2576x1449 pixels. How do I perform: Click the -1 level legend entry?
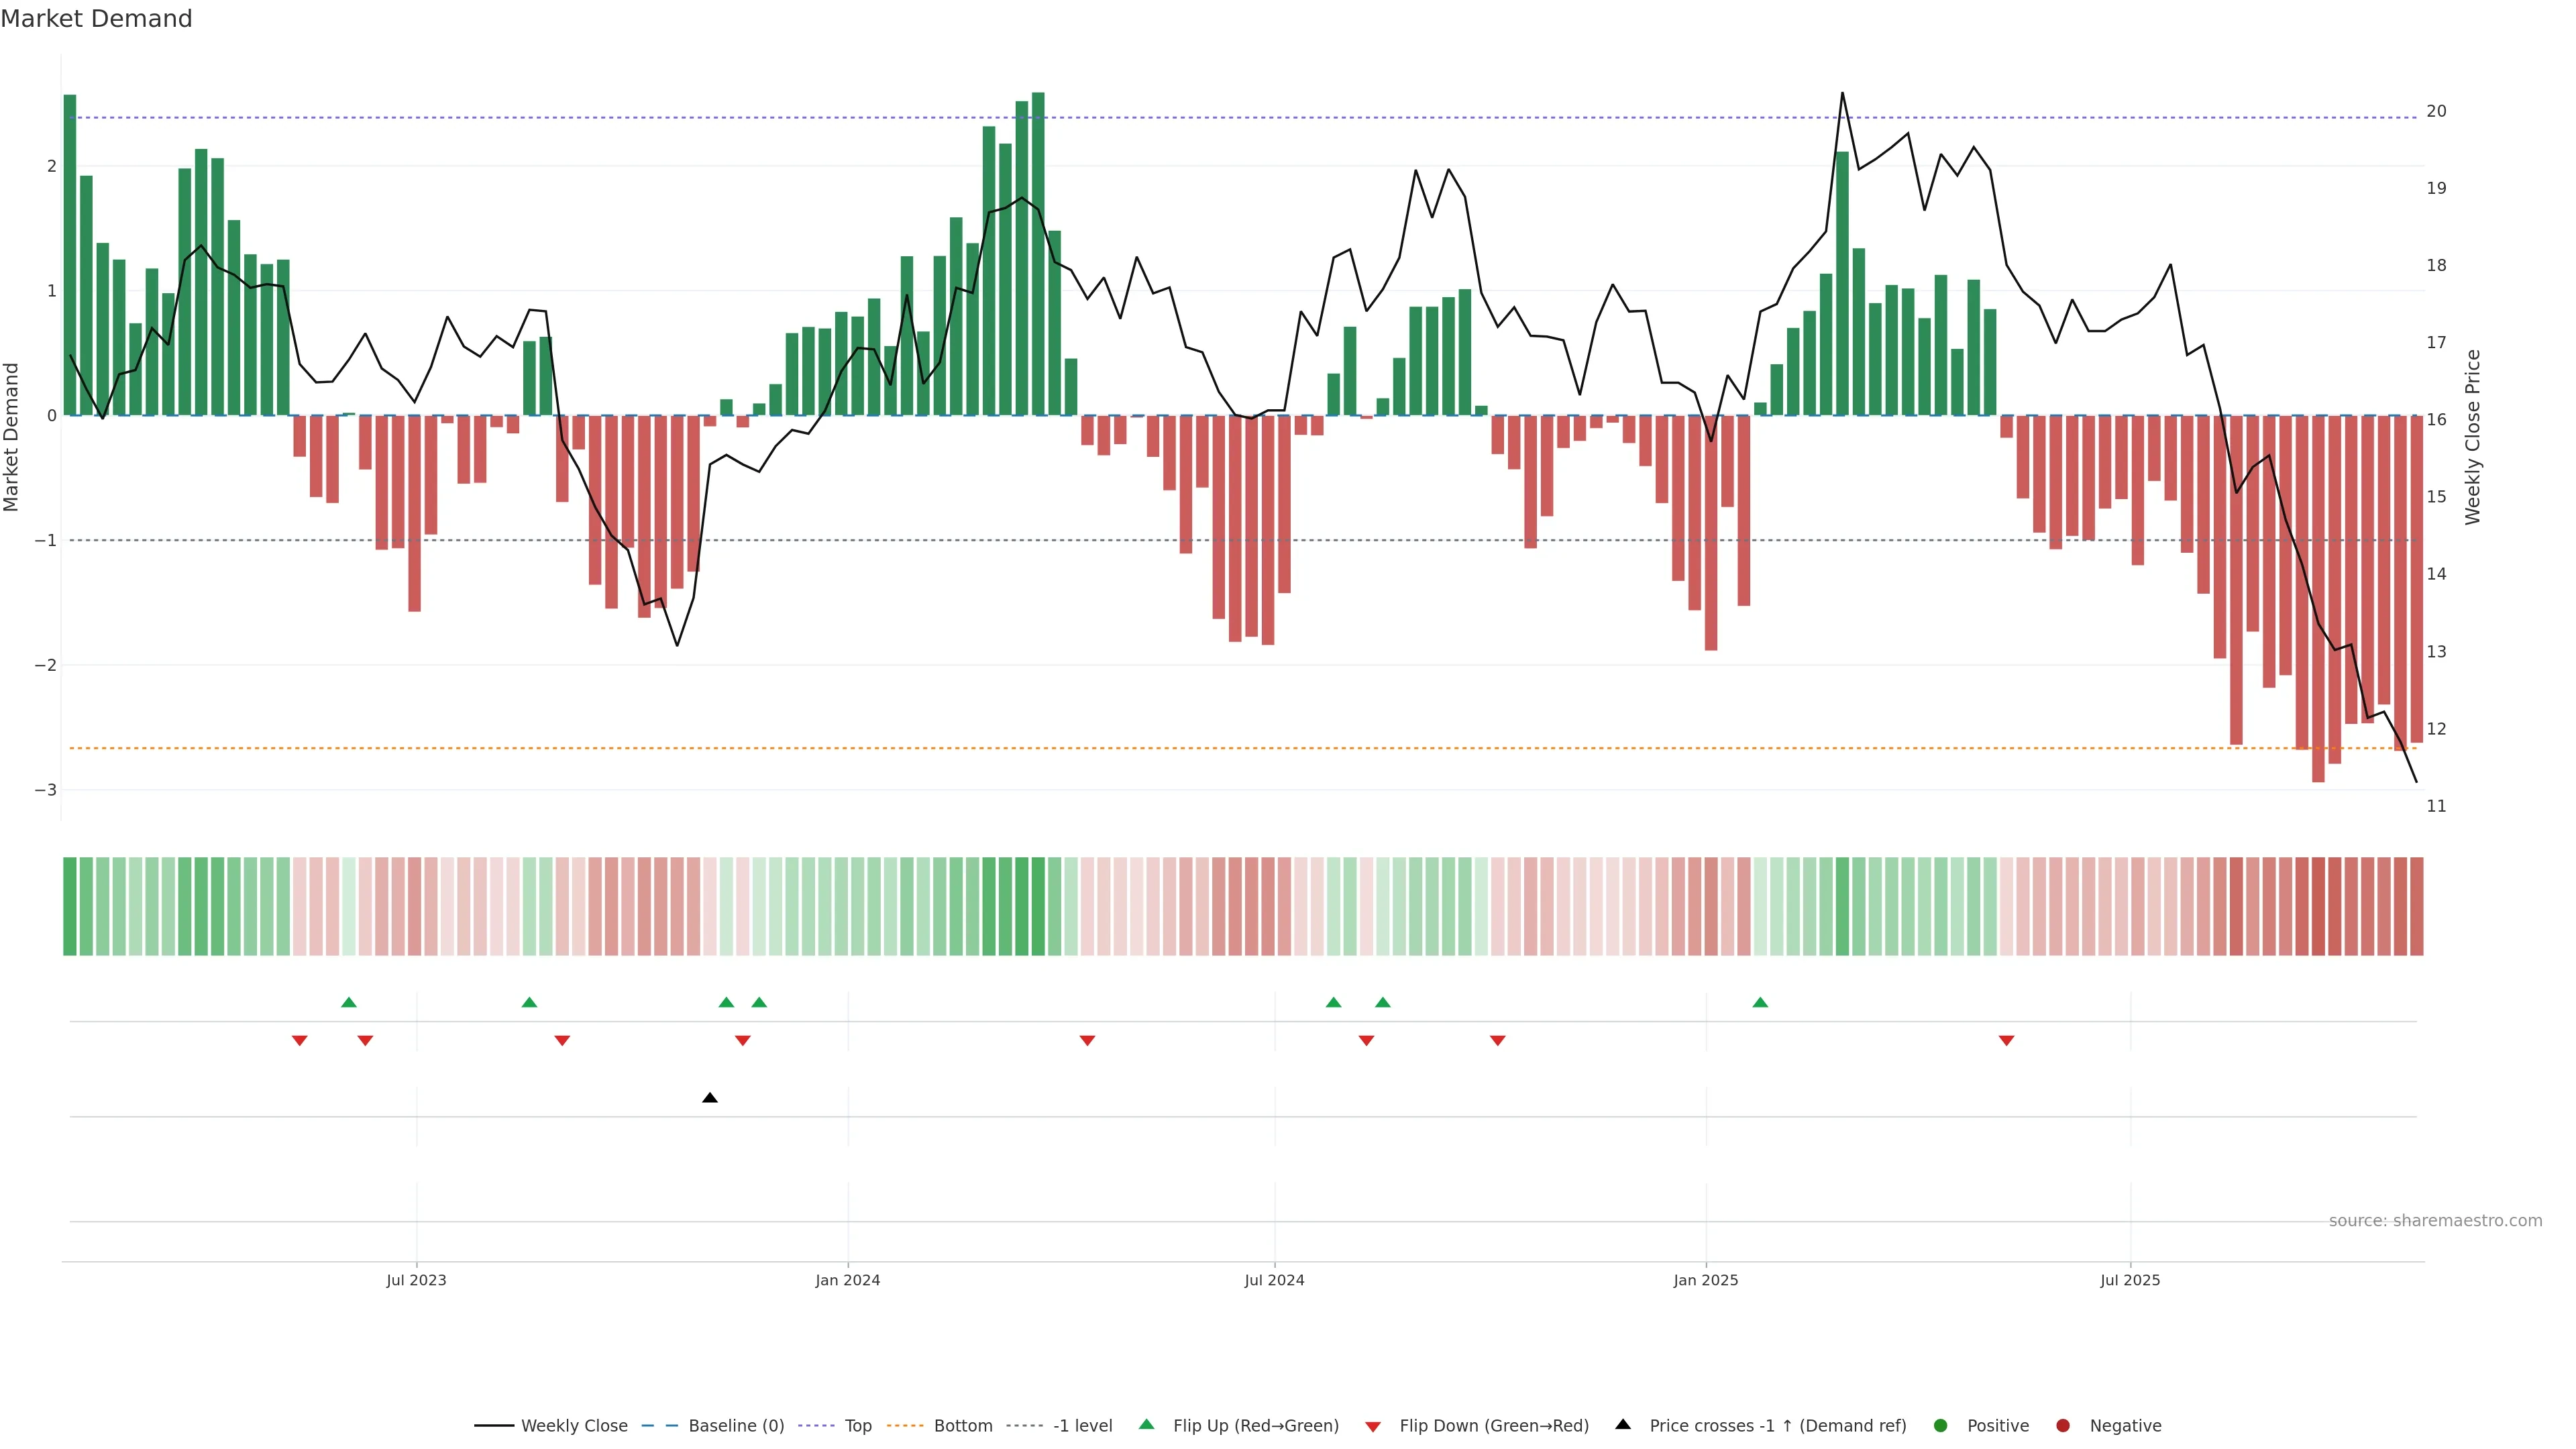pos(1082,1426)
